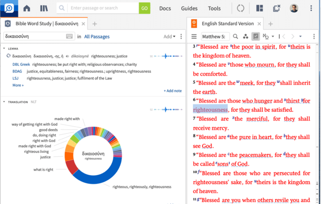Open the ESV panel kebab menu
This screenshot has width=321, height=204.
314,36
